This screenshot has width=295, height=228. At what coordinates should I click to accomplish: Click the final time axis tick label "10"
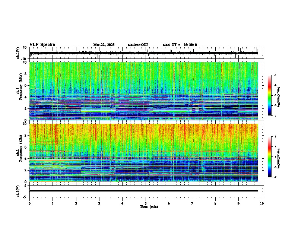point(262,203)
